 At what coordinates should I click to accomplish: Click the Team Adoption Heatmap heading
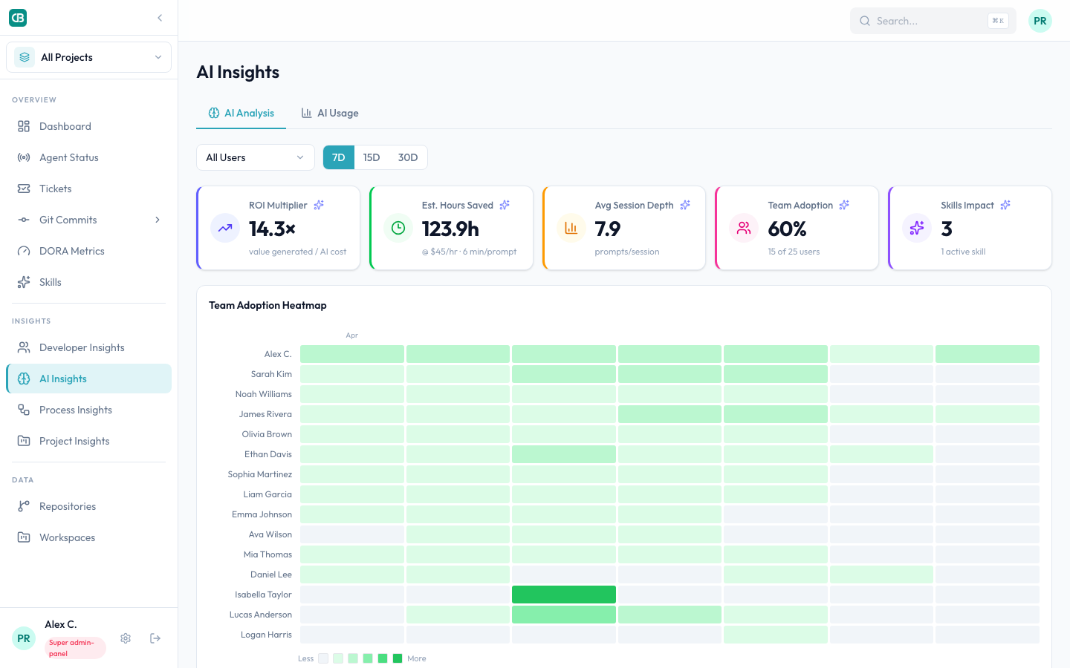(x=267, y=305)
